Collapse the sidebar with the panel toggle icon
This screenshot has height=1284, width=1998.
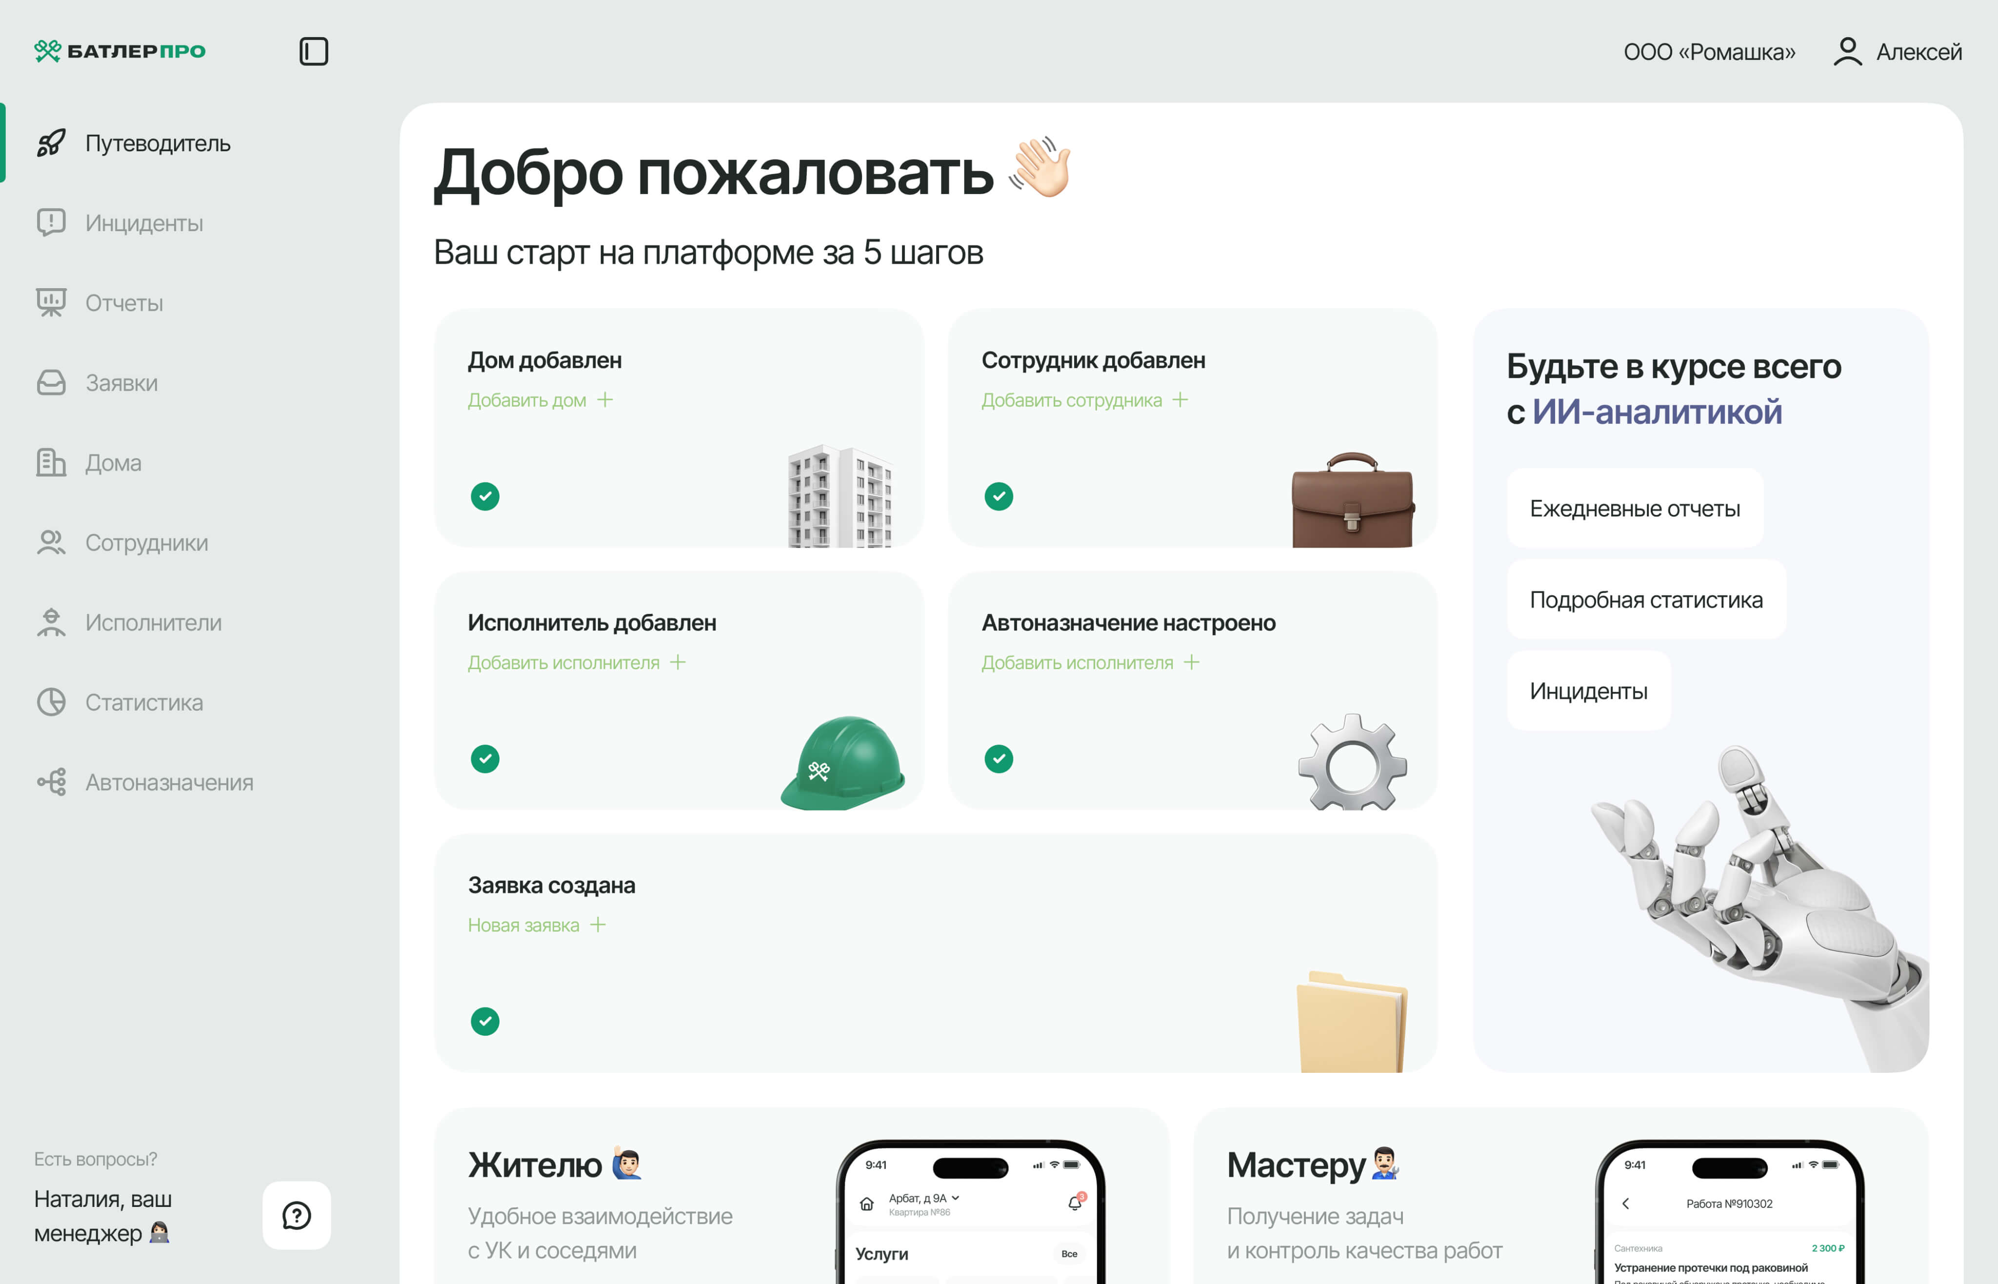tap(314, 52)
